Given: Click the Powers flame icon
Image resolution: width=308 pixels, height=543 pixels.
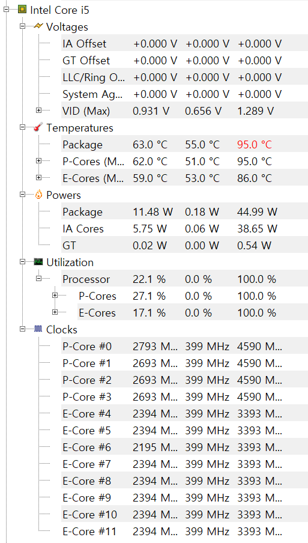Looking at the screenshot, I should point(38,195).
